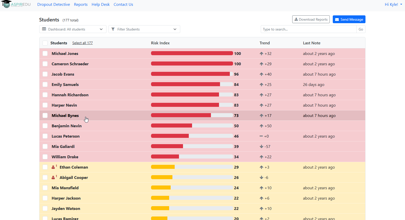This screenshot has width=405, height=220.
Task: Open Benjamin Nevin's student profile
Action: pos(67,126)
